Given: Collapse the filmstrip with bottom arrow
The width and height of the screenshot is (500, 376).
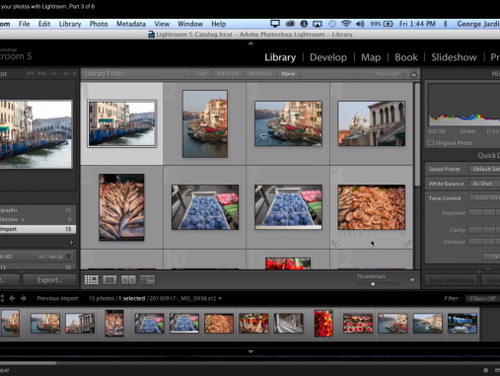Looking at the screenshot, I should click(250, 351).
